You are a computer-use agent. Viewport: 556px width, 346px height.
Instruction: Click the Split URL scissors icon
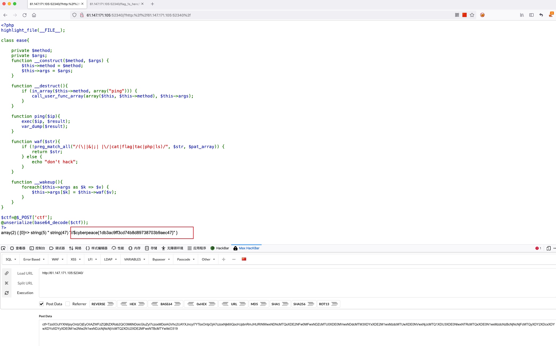click(x=7, y=283)
